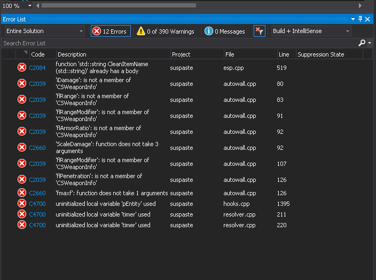
Task: Open C2039 link for 'flRange' error
Action: (x=37, y=100)
